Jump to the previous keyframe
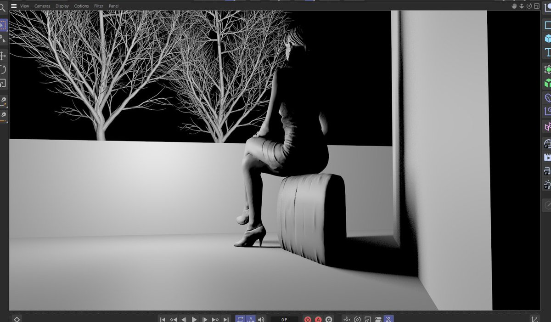Image resolution: width=551 pixels, height=322 pixels. [173, 319]
